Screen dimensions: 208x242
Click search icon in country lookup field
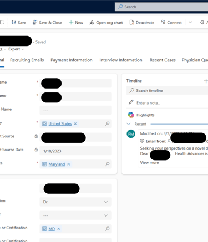tap(108, 123)
